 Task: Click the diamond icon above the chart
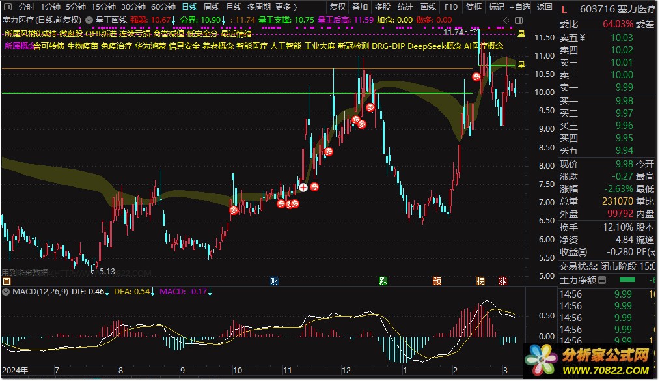(507, 20)
